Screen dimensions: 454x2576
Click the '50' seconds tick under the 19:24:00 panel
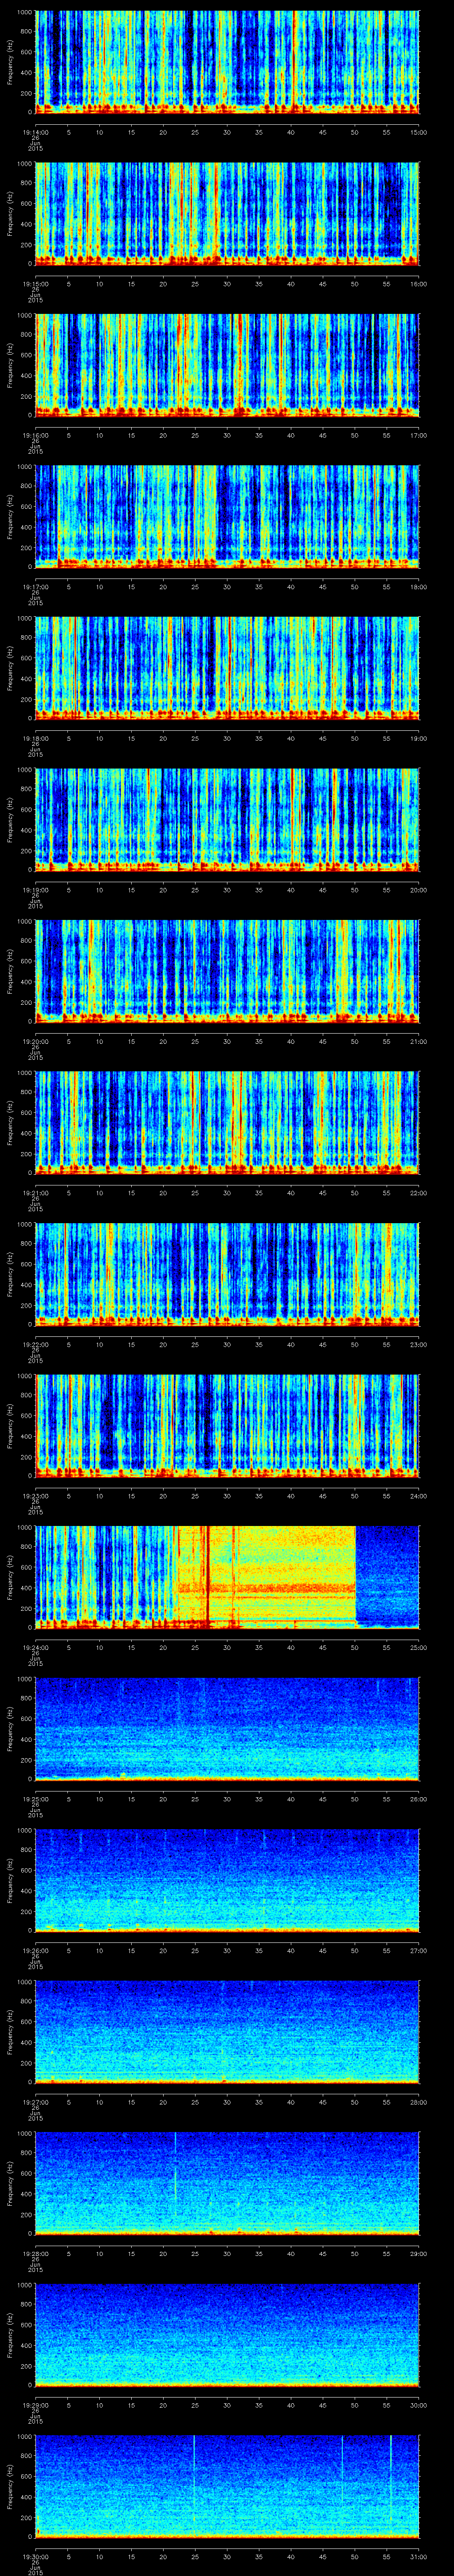tap(355, 1647)
